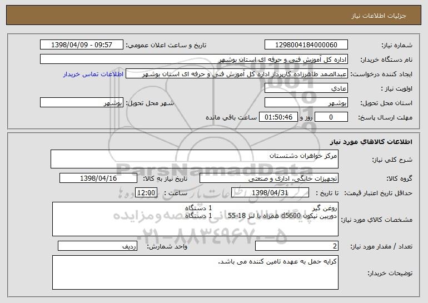Select the گروه کالا field
428x303 pixels.
click(269, 178)
